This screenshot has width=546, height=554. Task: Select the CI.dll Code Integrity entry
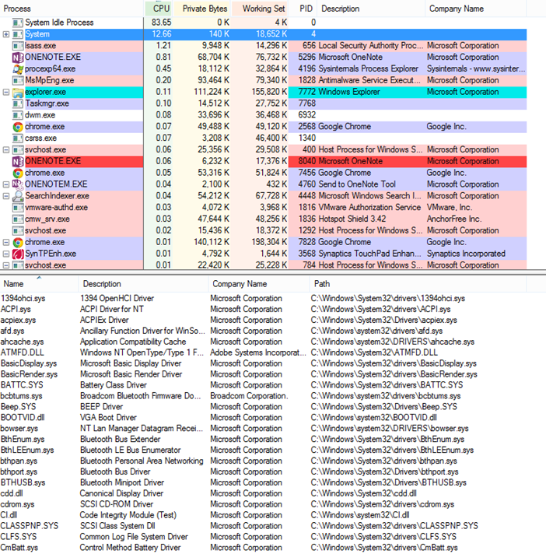[263, 515]
